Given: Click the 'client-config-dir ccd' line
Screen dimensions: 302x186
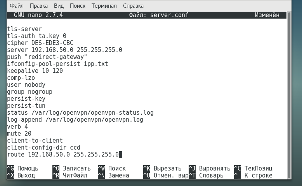Looking at the screenshot, I should tap(44, 147).
